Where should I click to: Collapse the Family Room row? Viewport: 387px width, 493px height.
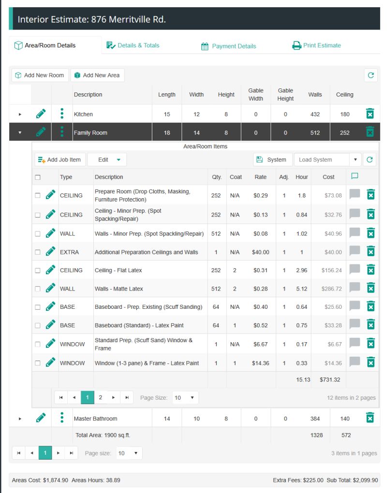(x=20, y=133)
